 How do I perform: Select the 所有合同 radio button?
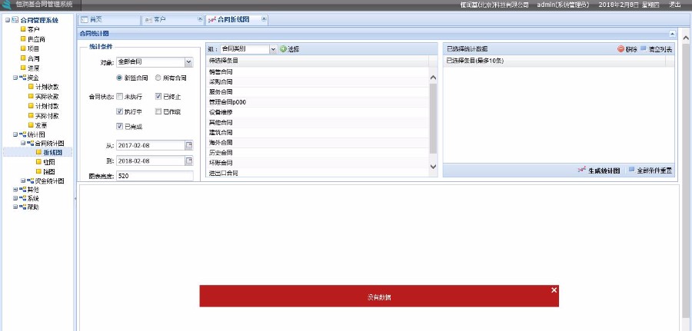[x=158, y=78]
